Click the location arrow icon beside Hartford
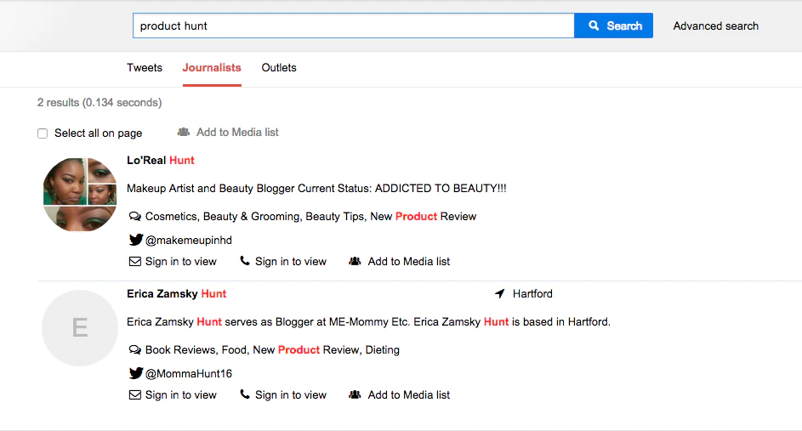The image size is (802, 431). tap(500, 293)
